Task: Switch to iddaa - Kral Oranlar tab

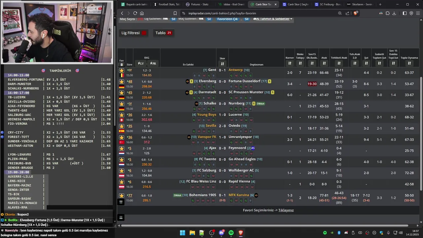Action: [x=231, y=4]
